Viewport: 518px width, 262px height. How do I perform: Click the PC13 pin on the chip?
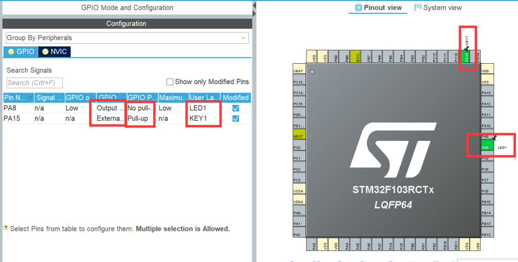pyautogui.click(x=299, y=80)
